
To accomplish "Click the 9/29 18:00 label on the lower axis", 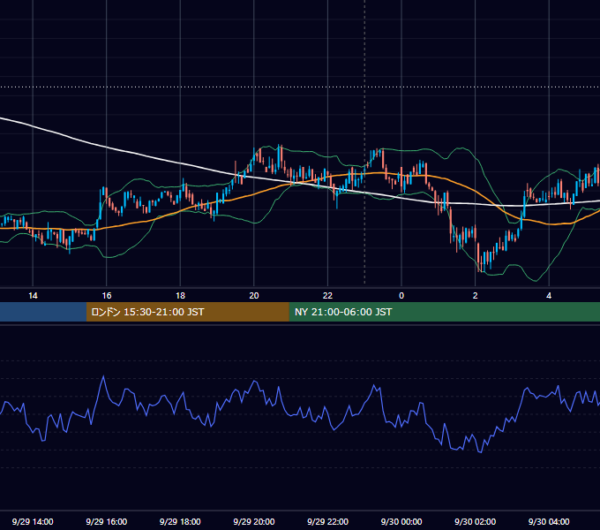I will (x=180, y=521).
